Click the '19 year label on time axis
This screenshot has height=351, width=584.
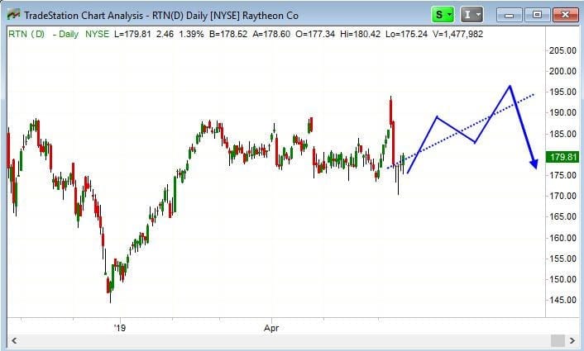tap(117, 327)
